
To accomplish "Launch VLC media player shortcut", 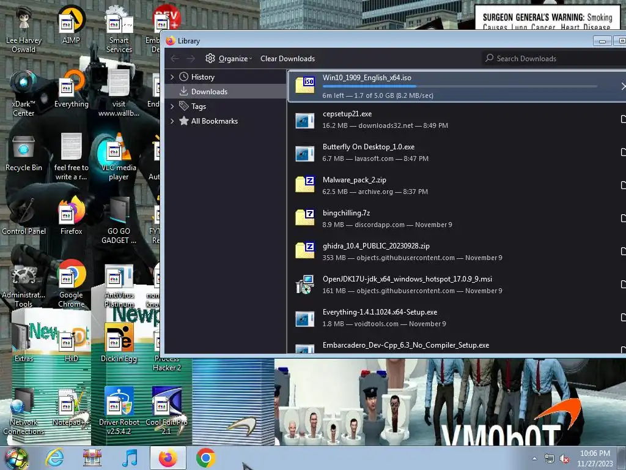I will point(119,157).
